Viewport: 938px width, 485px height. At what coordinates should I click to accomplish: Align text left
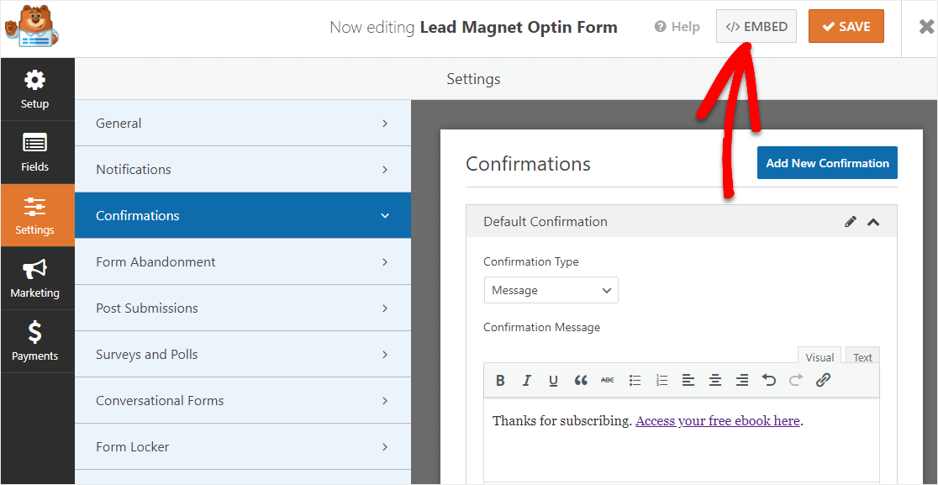[688, 380]
